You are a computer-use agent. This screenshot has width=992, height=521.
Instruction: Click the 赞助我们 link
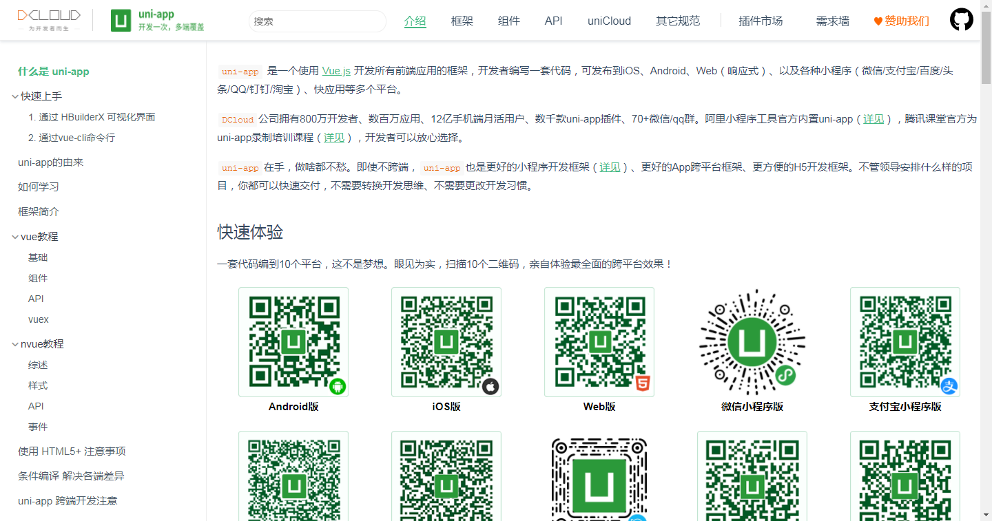(x=907, y=21)
